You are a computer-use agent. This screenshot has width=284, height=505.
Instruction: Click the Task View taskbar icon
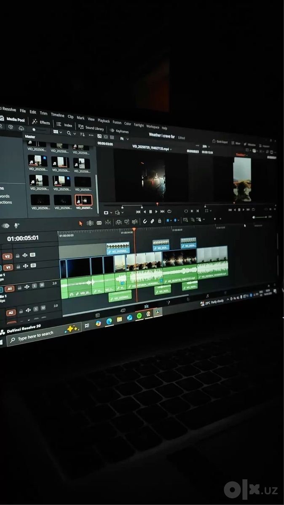[87, 325]
